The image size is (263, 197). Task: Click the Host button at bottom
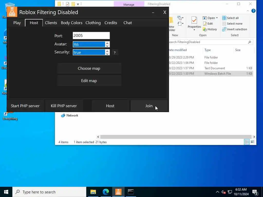click(110, 106)
